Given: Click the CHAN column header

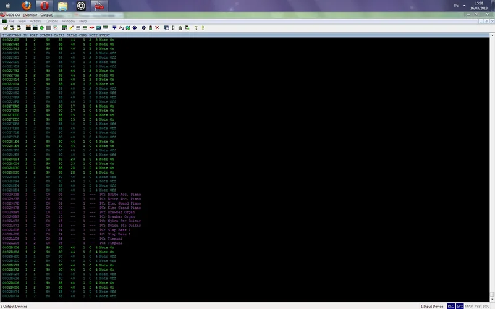Looking at the screenshot, I should (83, 35).
